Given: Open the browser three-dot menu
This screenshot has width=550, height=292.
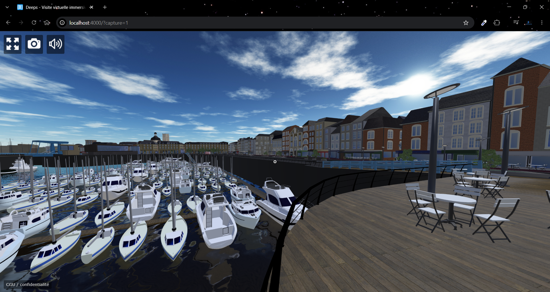Looking at the screenshot, I should point(542,23).
